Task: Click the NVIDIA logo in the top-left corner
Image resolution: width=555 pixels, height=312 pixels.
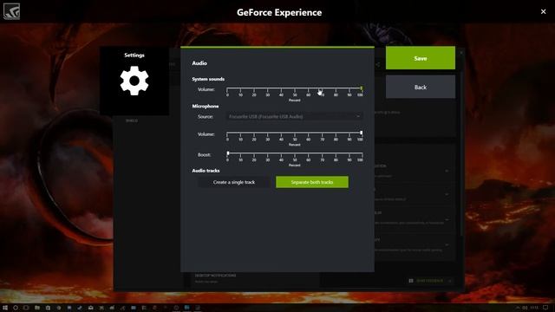Action: (x=11, y=11)
